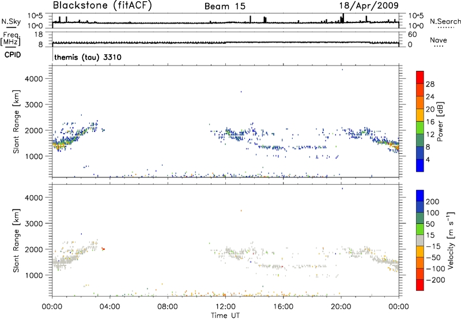Click the plot title 'Blackstone (fitACF)'
The width and height of the screenshot is (461, 319).
[x=102, y=5]
